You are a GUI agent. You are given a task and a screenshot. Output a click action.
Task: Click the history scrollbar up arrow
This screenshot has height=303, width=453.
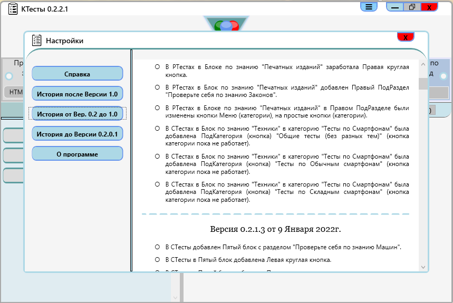[x=423, y=64]
